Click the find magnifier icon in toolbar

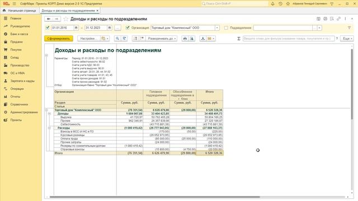(117, 39)
